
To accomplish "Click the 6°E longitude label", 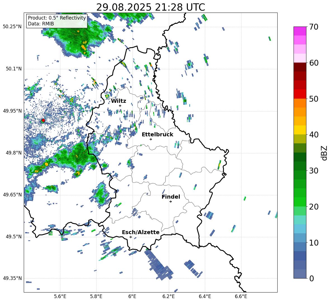I will [132, 296].
